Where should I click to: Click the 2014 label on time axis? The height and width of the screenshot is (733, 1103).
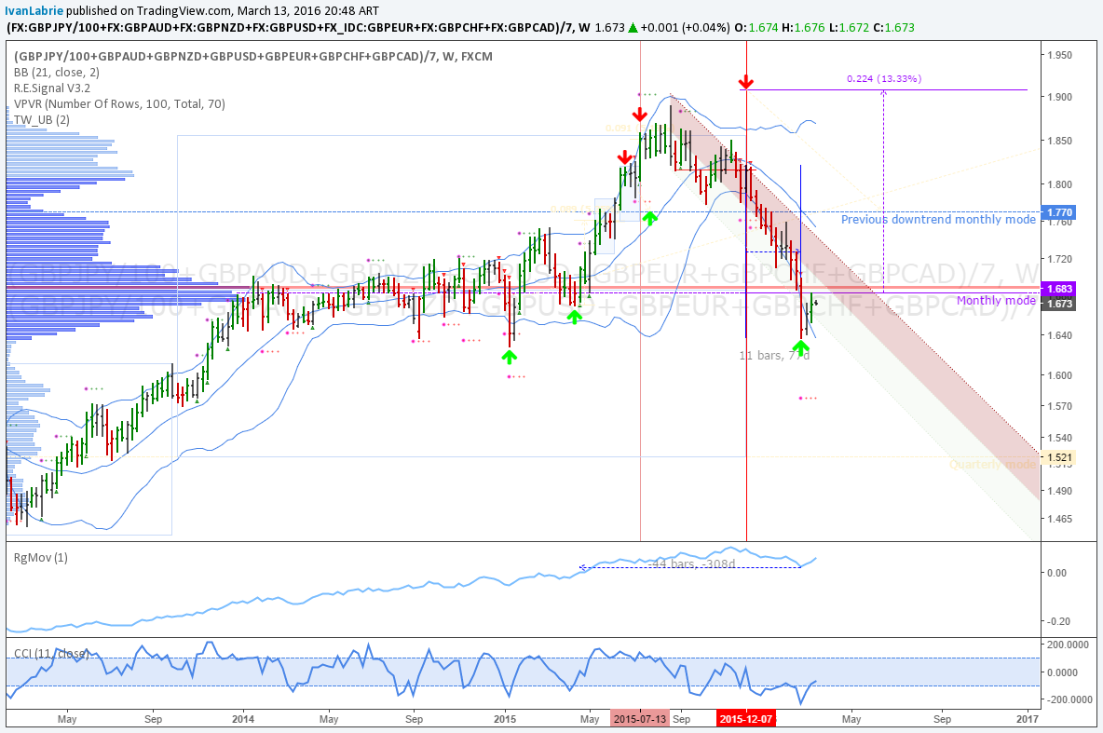coord(243,719)
